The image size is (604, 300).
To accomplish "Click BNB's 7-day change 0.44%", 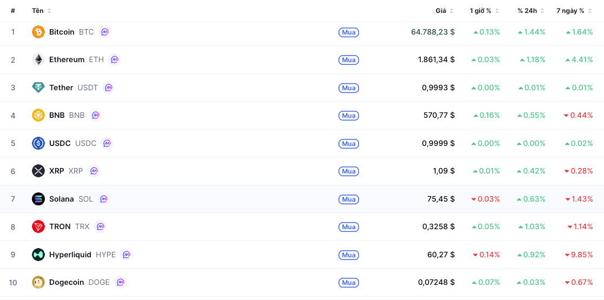I will (578, 115).
